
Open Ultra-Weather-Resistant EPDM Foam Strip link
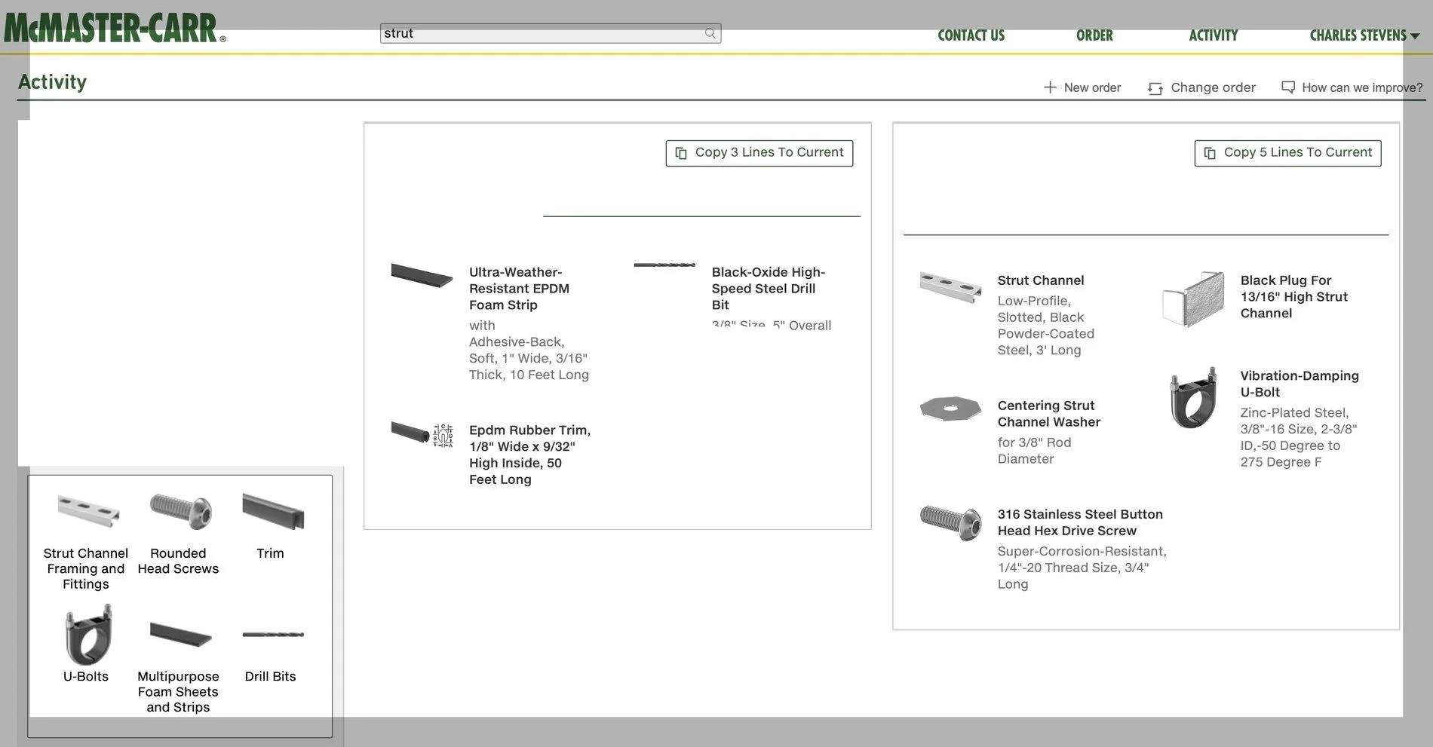(x=519, y=289)
